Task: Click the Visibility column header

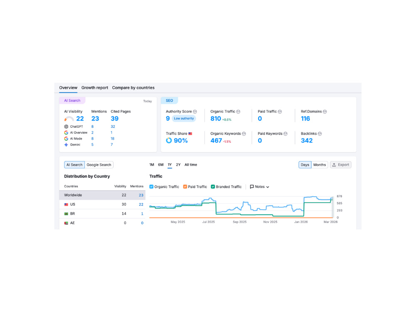Action: click(120, 186)
